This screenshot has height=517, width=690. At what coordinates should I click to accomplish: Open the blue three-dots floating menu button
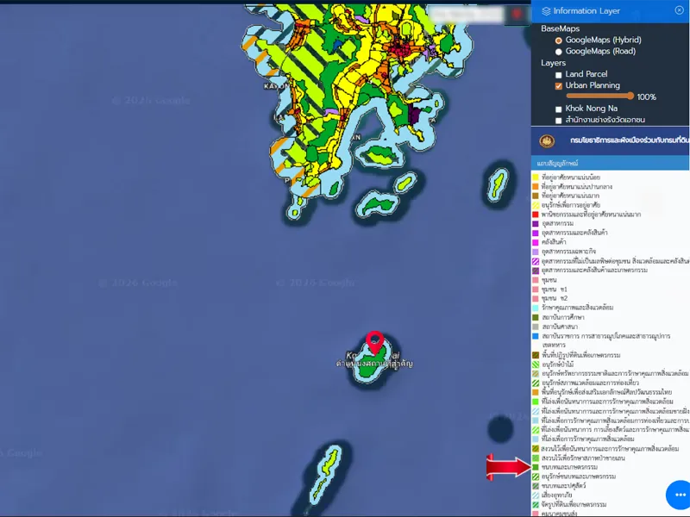click(680, 495)
